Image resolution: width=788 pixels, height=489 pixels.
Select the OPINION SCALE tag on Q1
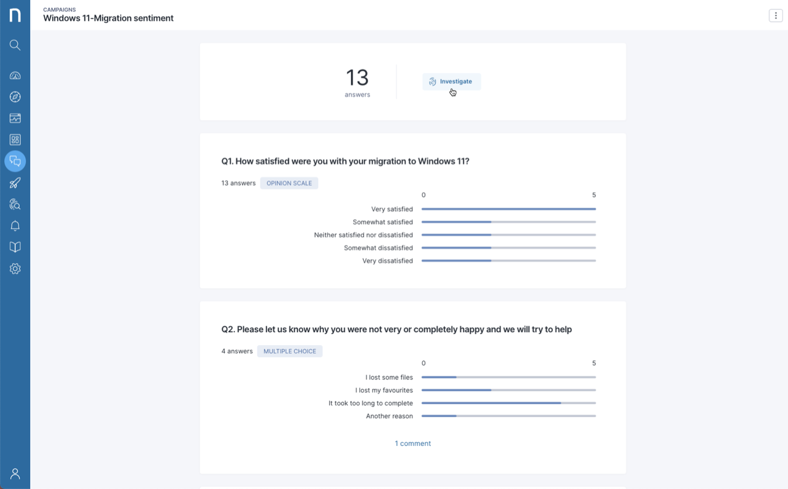point(289,183)
